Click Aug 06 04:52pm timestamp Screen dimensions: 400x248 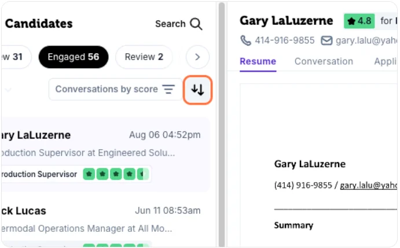pos(165,135)
